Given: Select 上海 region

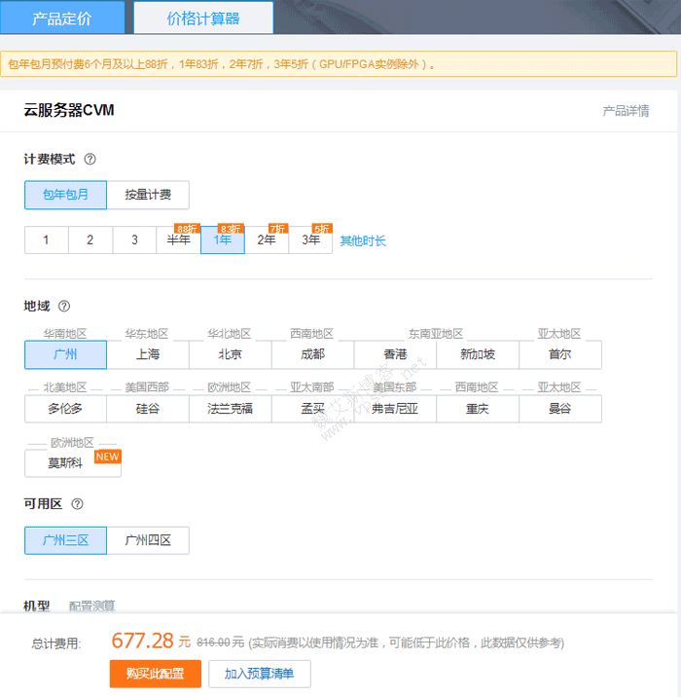Looking at the screenshot, I should (x=148, y=354).
